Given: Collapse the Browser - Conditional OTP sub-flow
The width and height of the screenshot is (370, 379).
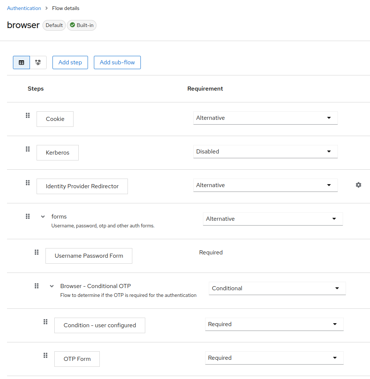Looking at the screenshot, I should (x=51, y=286).
